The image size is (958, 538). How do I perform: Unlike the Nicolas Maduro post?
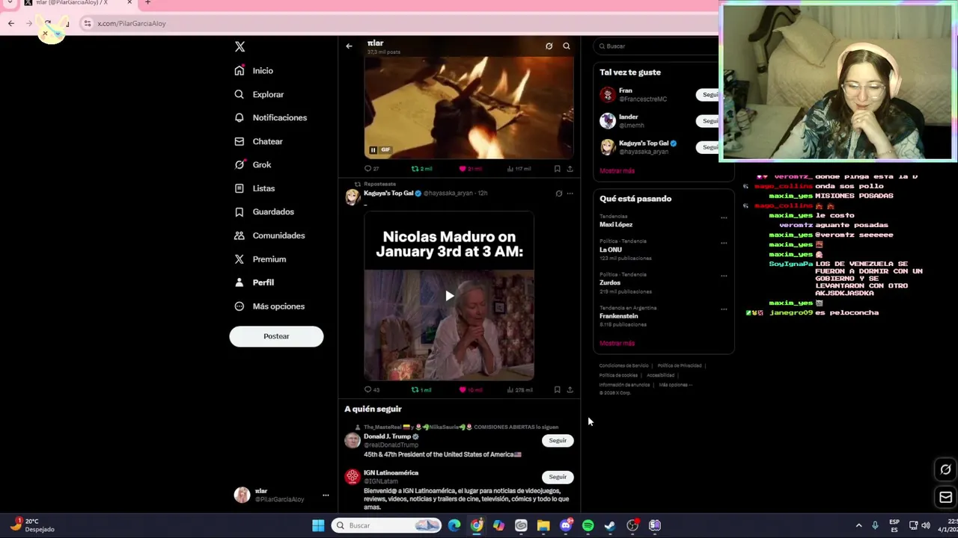pyautogui.click(x=470, y=390)
